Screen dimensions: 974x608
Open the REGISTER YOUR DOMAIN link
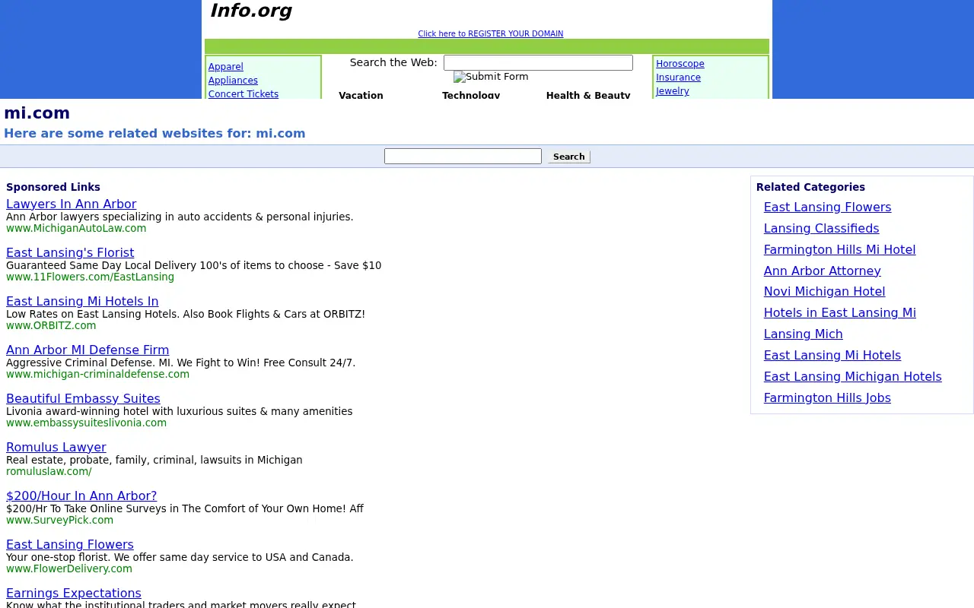click(x=491, y=33)
